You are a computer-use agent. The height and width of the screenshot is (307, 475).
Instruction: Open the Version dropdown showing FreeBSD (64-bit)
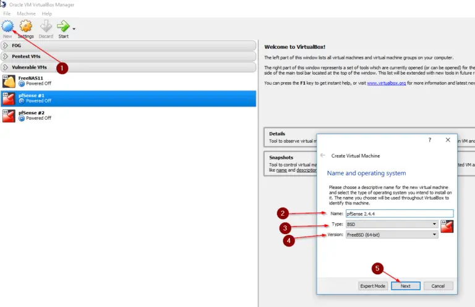coord(392,235)
